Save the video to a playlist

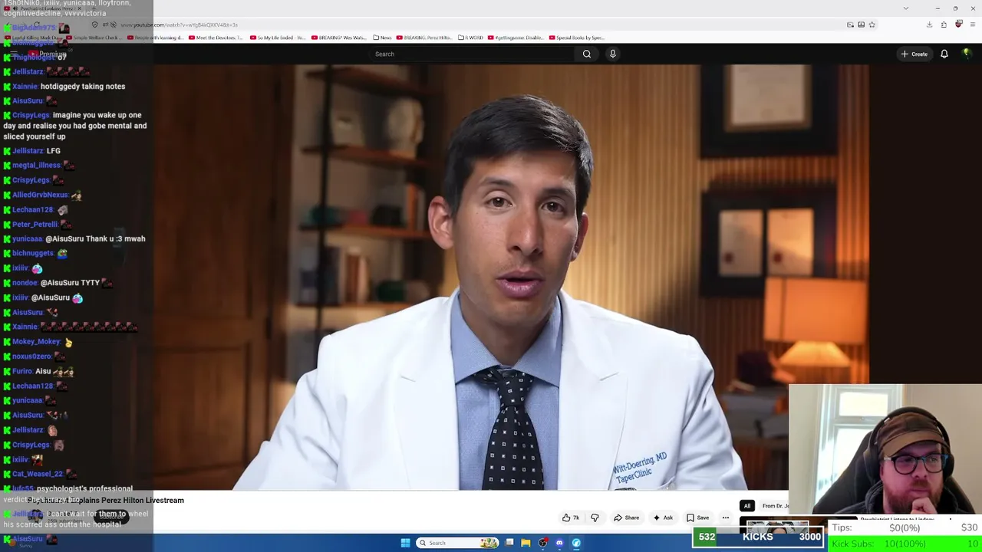pyautogui.click(x=697, y=517)
